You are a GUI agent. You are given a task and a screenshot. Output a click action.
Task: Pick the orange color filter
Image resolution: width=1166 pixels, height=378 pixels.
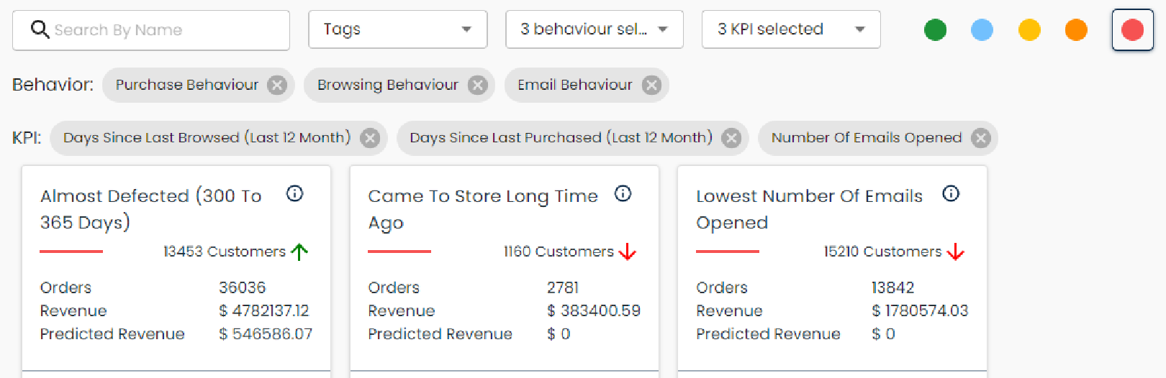click(1076, 30)
